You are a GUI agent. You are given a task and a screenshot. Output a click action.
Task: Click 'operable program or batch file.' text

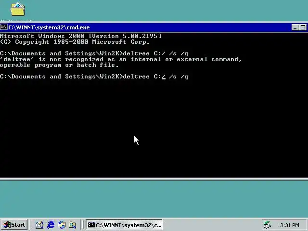tap(59, 65)
